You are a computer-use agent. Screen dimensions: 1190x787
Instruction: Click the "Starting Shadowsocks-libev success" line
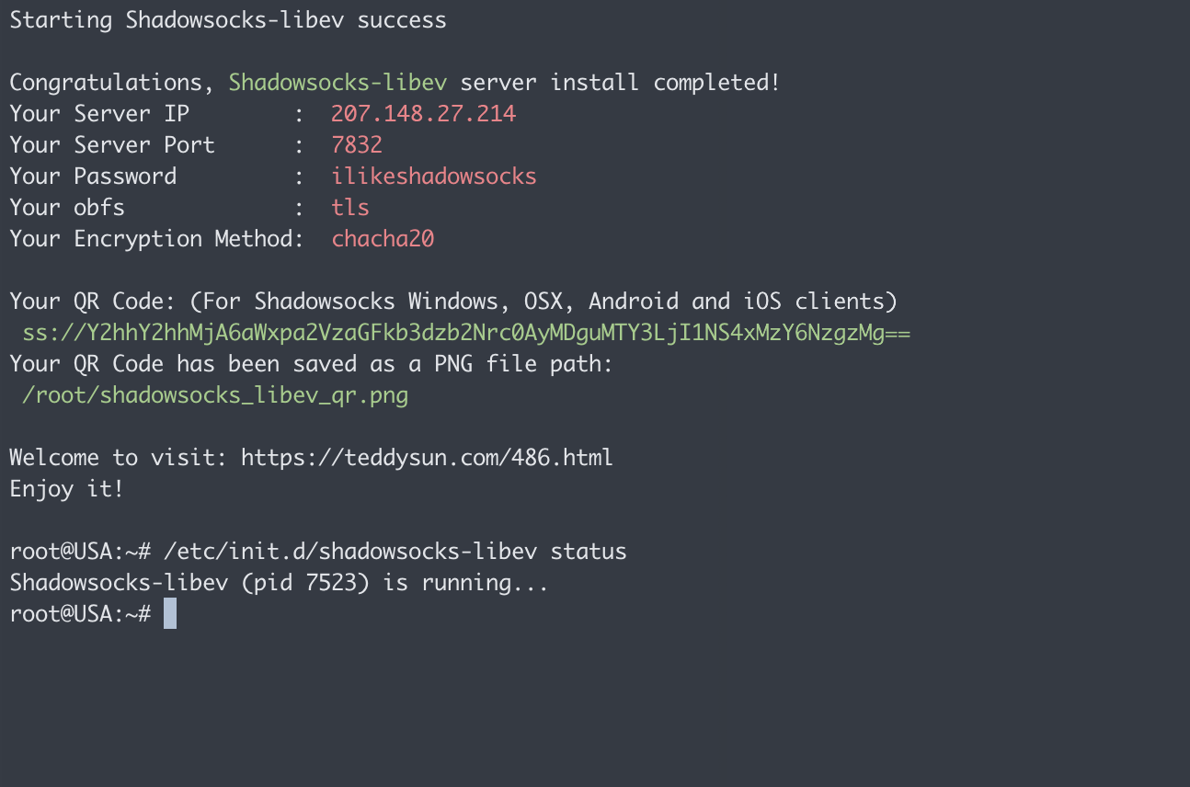tap(228, 20)
